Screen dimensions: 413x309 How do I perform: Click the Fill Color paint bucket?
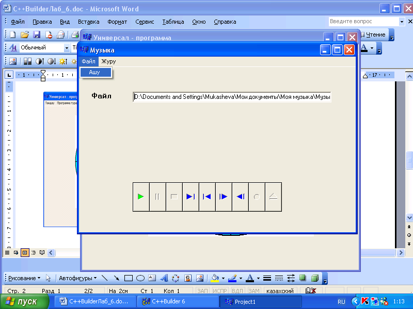(x=215, y=278)
